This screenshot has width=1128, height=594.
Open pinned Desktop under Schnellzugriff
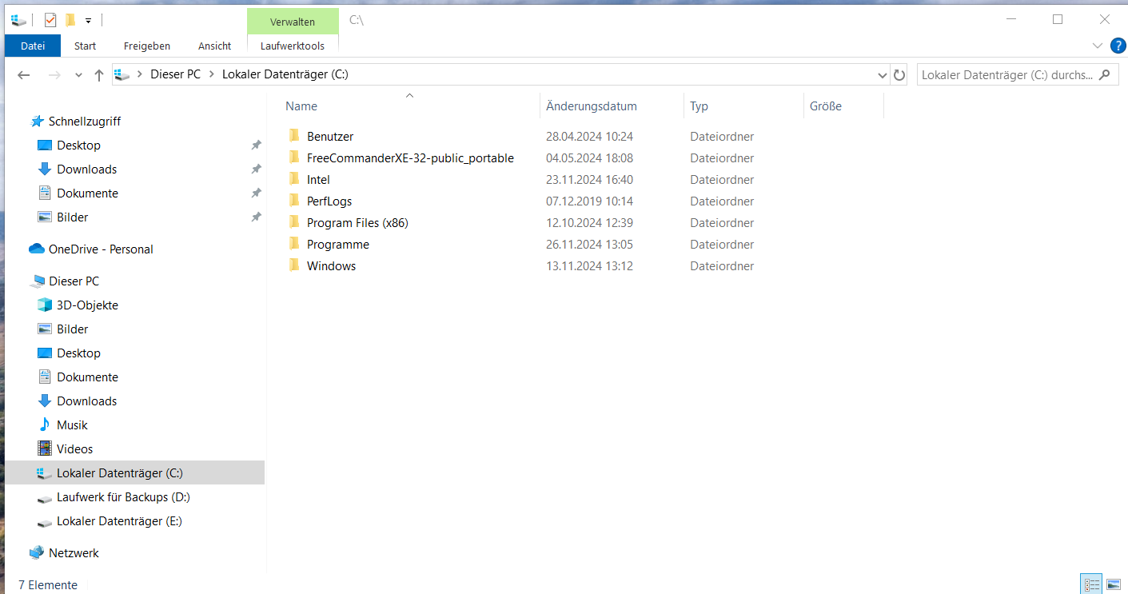[78, 146]
